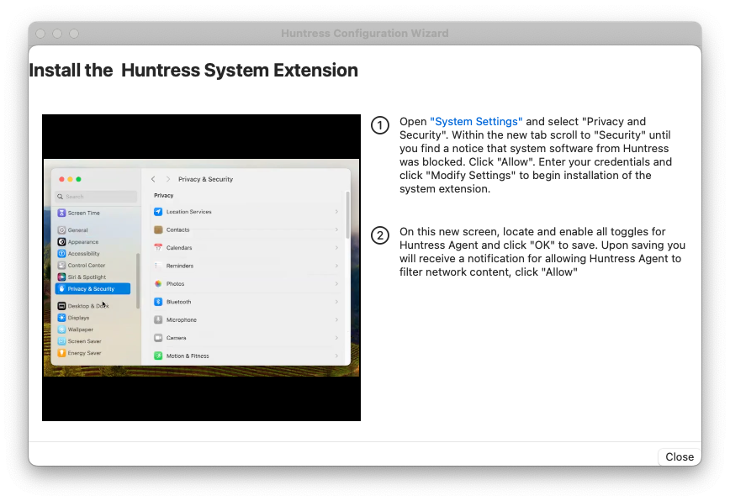Click the circled step 2 number icon
The height and width of the screenshot is (501, 730).
tap(380, 235)
